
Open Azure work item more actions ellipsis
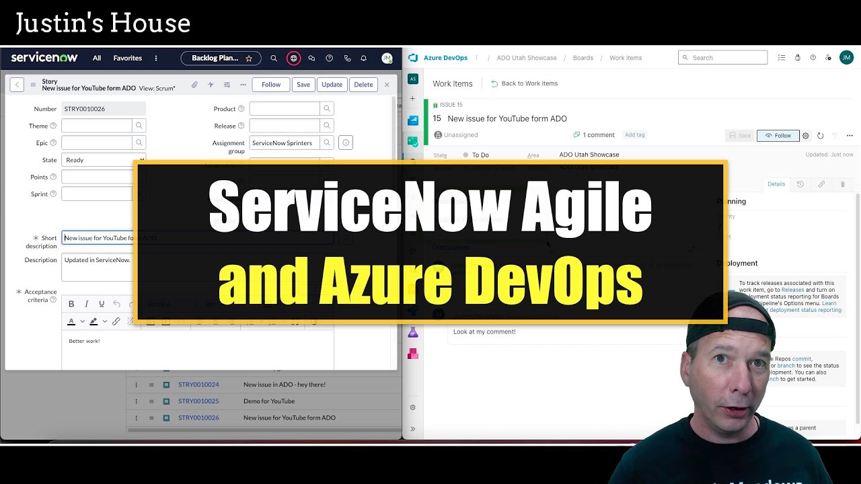(x=850, y=136)
